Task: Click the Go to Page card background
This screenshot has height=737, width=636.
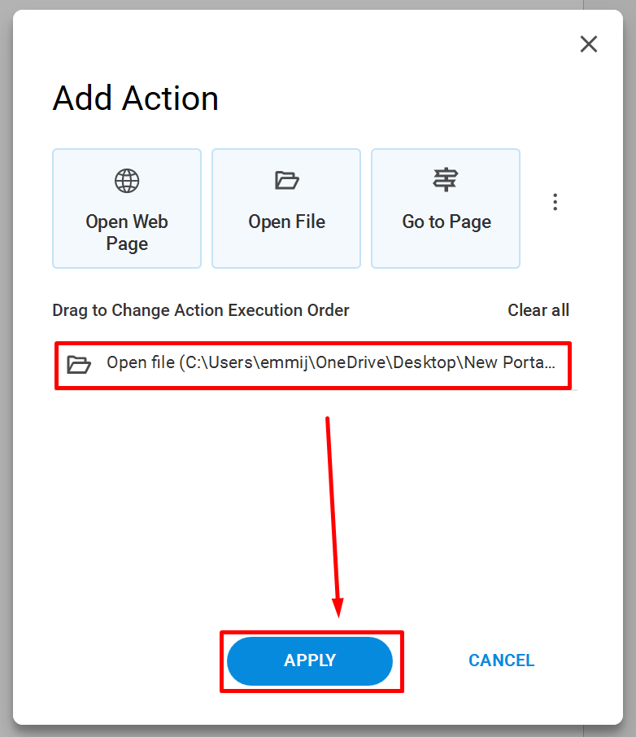Action: coord(446,208)
